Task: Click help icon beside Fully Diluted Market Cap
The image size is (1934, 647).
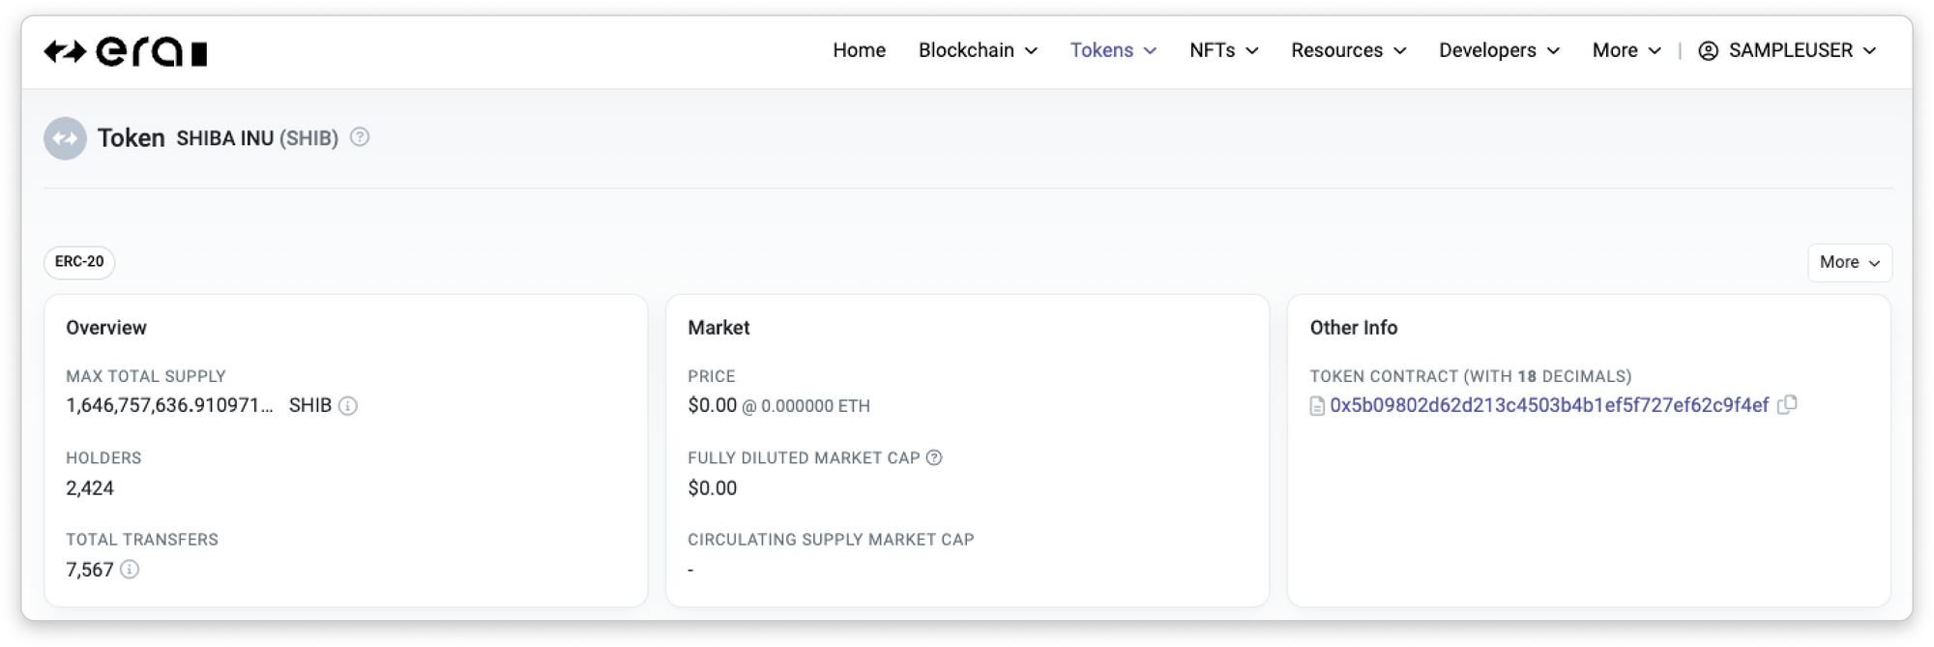Action: pyautogui.click(x=934, y=458)
